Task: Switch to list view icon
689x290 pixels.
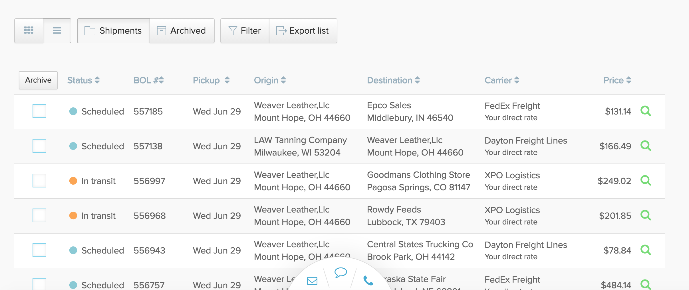Action: pyautogui.click(x=57, y=30)
